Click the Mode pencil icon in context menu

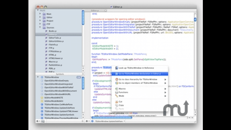click(117, 96)
